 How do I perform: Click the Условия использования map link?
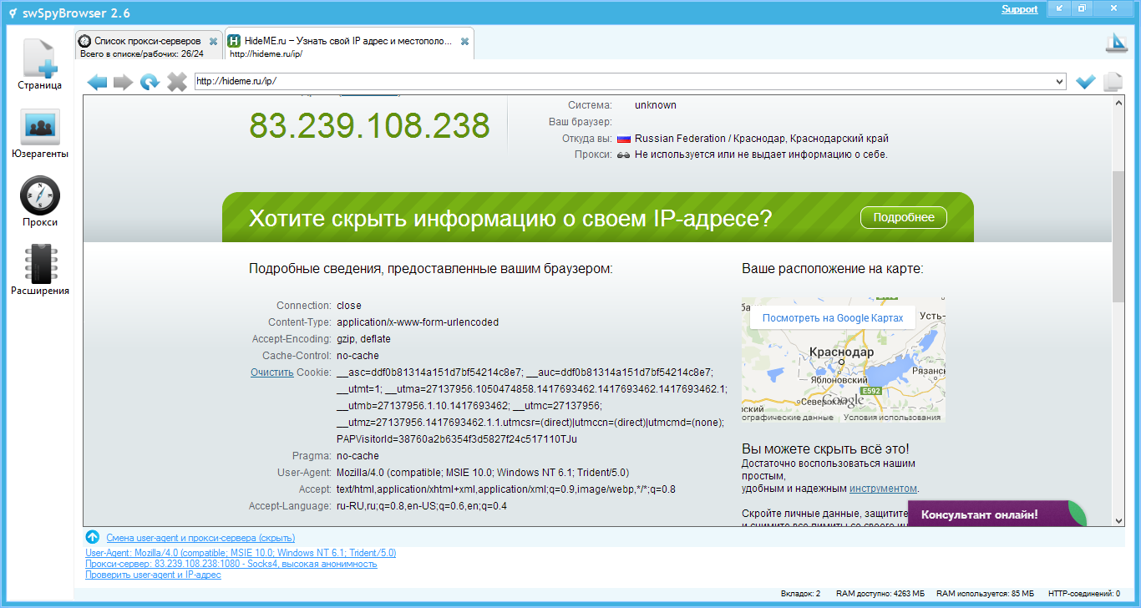coord(892,418)
